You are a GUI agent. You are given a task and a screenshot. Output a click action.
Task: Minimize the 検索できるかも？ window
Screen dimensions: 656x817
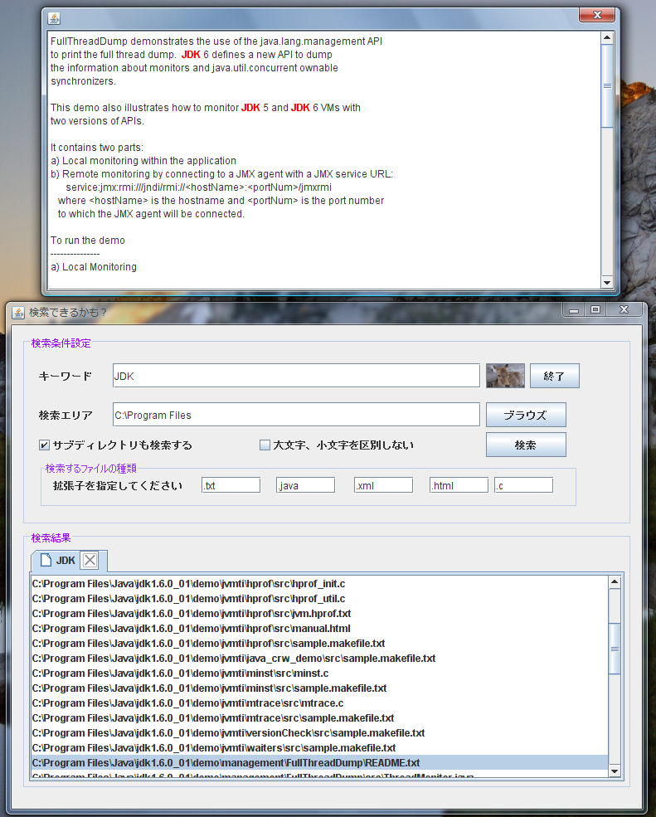[574, 310]
